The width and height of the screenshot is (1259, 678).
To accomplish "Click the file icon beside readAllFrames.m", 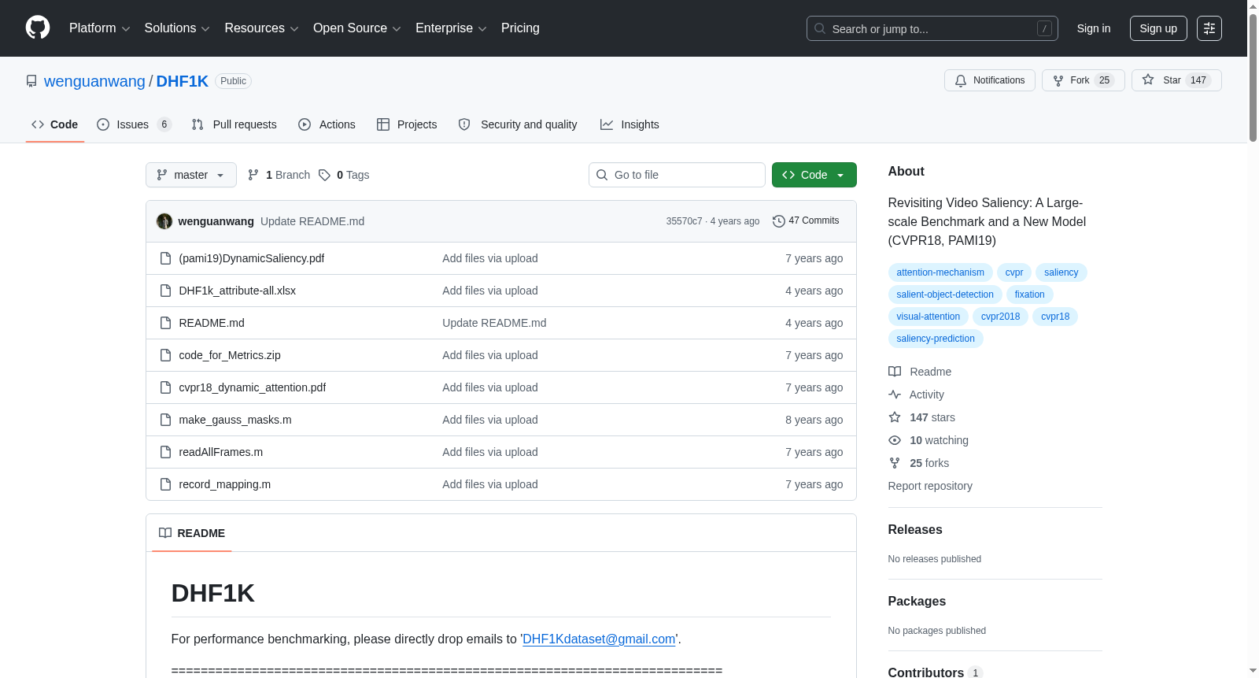I will coord(165,452).
